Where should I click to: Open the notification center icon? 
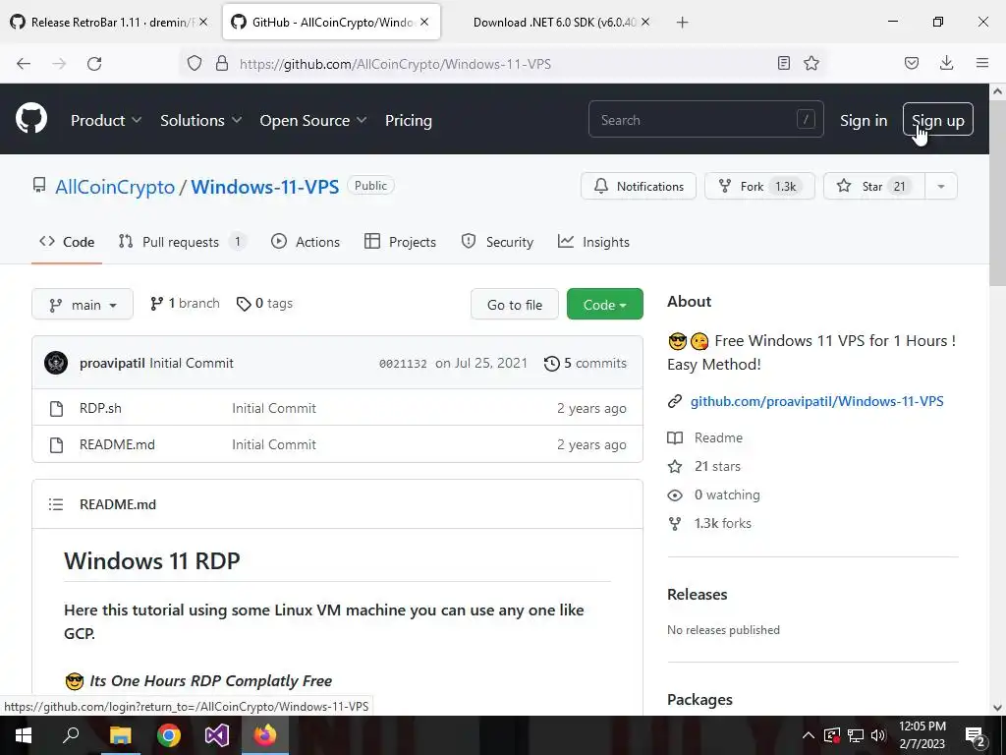pos(976,735)
